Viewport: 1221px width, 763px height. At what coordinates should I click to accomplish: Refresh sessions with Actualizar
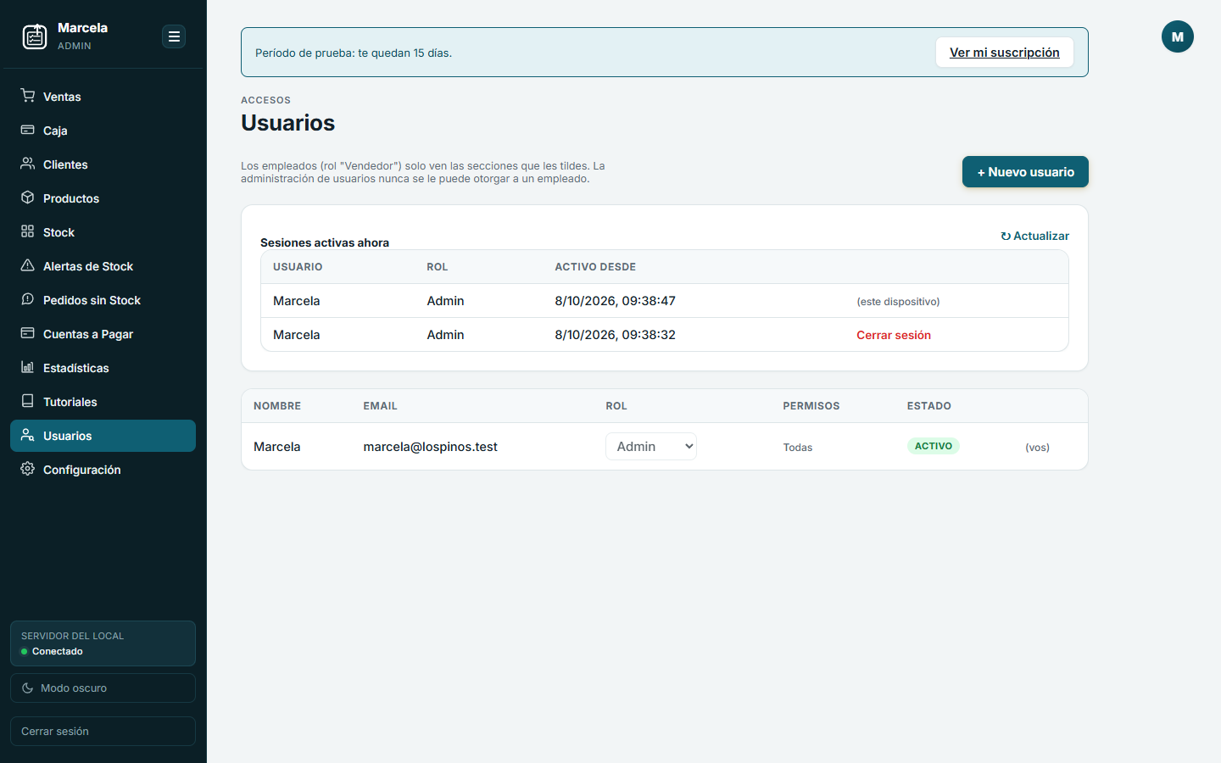click(x=1034, y=236)
